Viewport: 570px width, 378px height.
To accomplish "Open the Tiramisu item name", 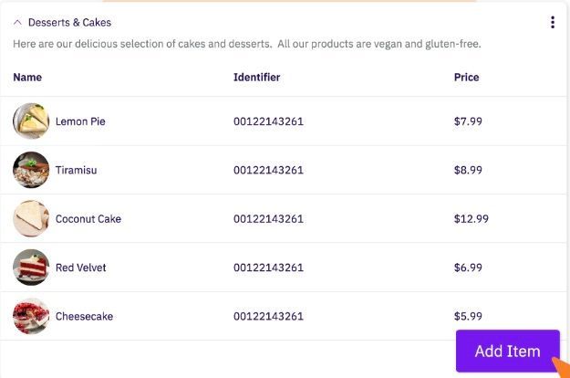I will click(x=76, y=170).
